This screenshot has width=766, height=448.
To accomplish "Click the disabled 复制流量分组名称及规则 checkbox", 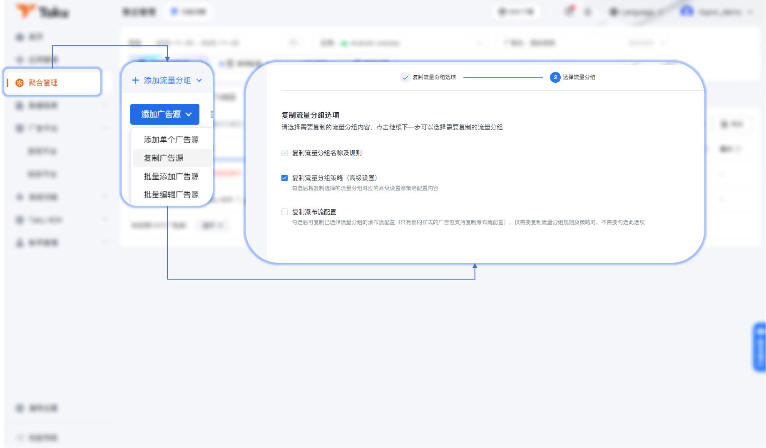I will click(285, 153).
